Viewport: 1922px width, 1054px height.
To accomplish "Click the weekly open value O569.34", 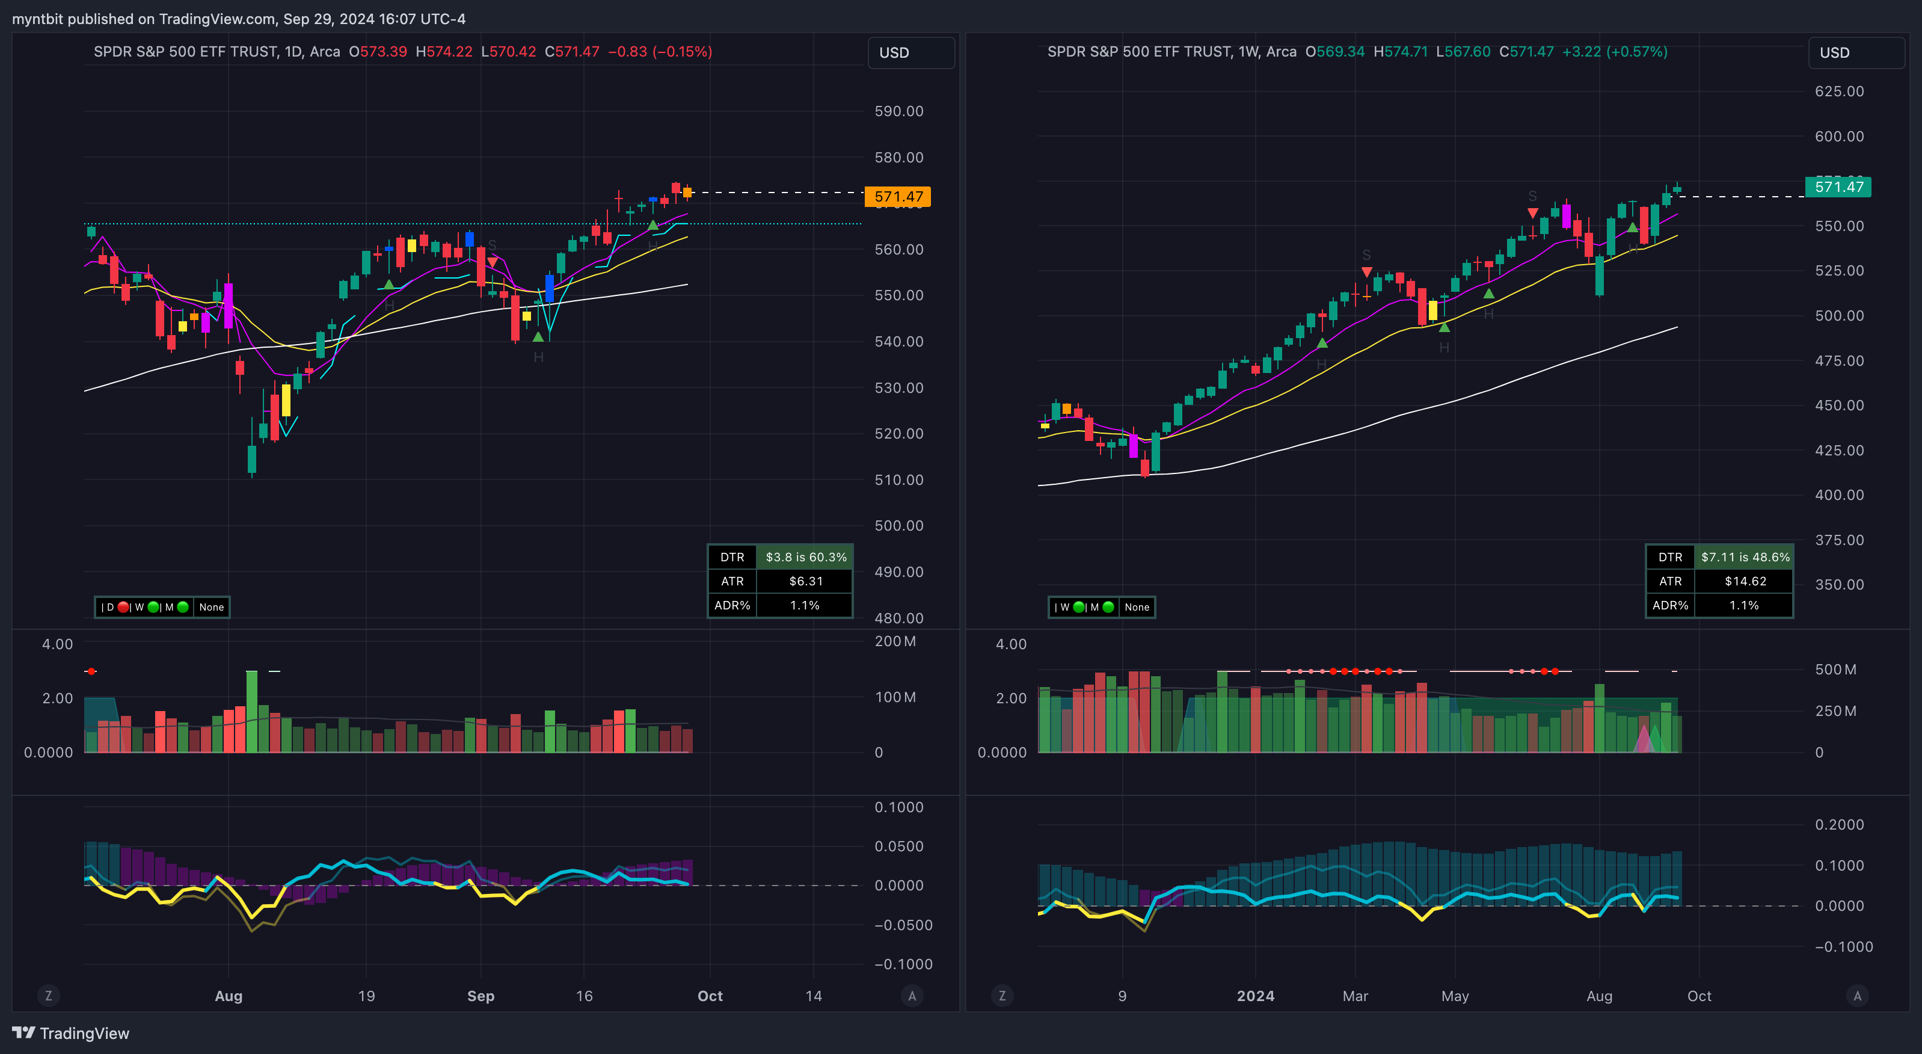I will pos(1335,52).
